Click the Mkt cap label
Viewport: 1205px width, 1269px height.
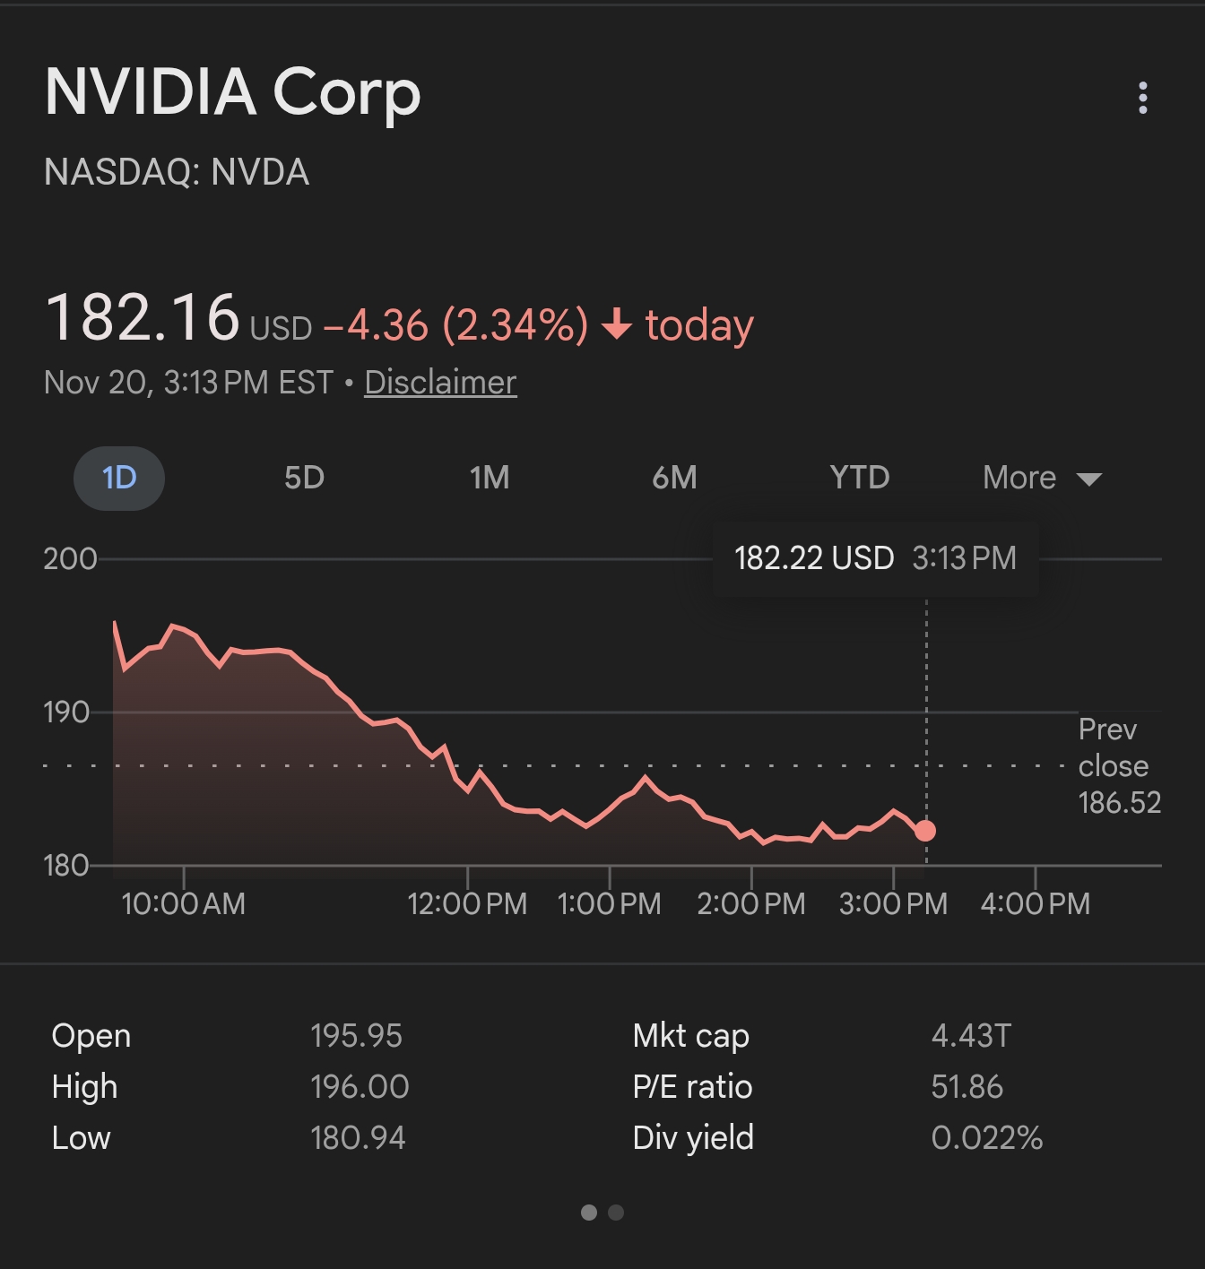690,1036
